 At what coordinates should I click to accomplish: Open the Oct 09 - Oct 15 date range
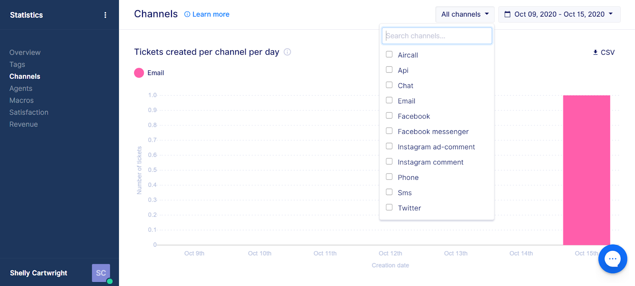click(559, 14)
